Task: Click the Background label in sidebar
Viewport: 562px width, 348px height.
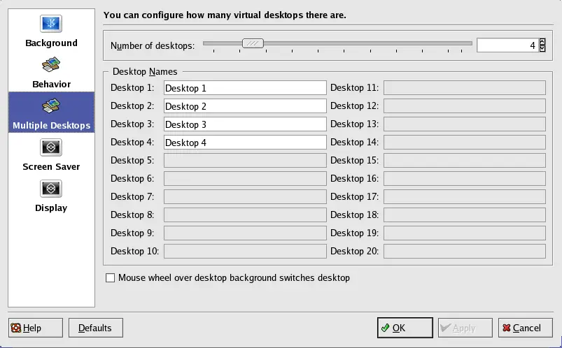Action: pos(51,43)
